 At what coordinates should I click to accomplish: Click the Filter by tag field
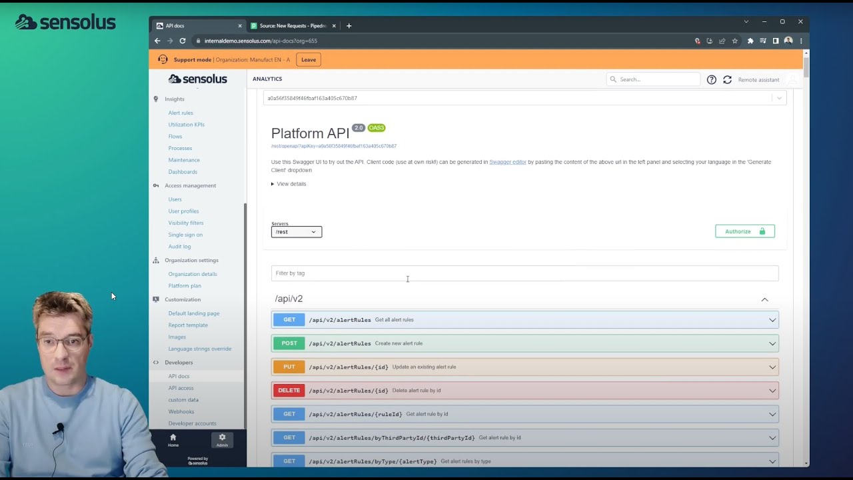click(x=524, y=273)
